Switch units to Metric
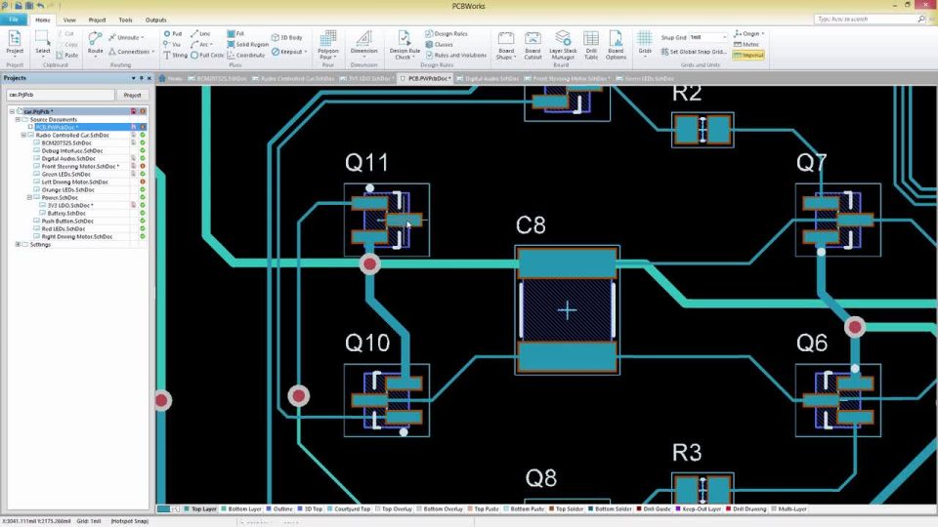The width and height of the screenshot is (938, 527). tap(746, 44)
